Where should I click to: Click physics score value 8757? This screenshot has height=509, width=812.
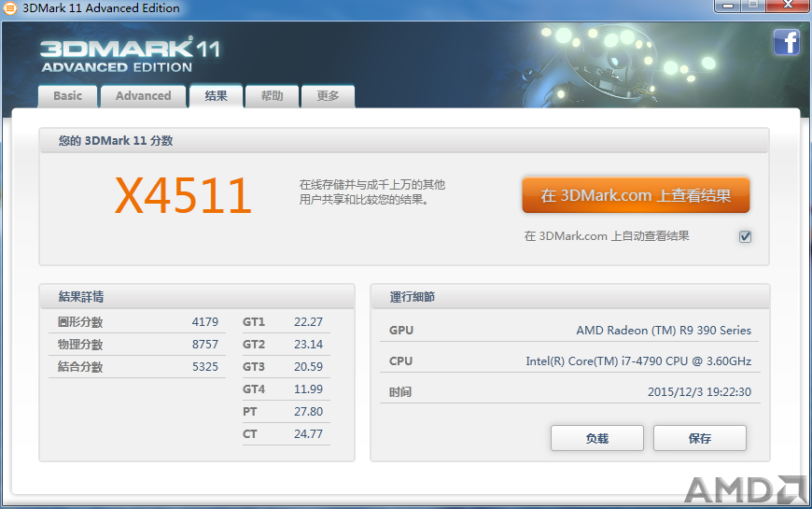[x=205, y=345]
